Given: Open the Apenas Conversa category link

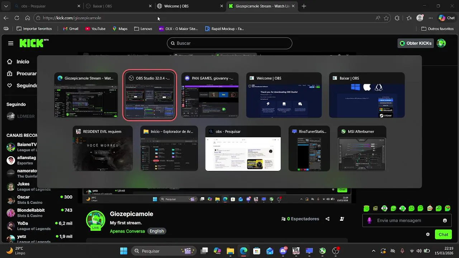Looking at the screenshot, I should [127, 231].
